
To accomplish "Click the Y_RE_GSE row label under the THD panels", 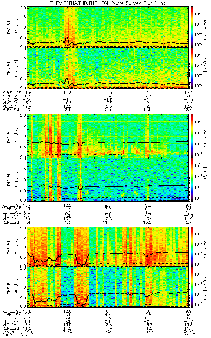I will [x=12, y=209].
